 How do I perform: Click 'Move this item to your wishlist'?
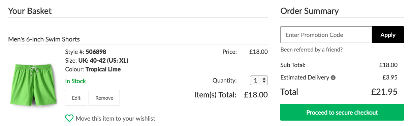tap(116, 119)
